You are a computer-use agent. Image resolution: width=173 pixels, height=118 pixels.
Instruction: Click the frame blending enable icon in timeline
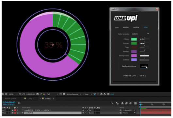(x=126, y=103)
